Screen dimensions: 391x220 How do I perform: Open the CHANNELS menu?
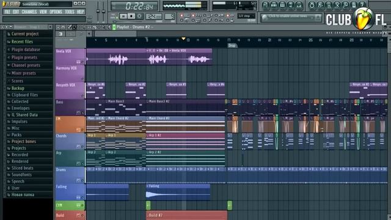[29, 12]
